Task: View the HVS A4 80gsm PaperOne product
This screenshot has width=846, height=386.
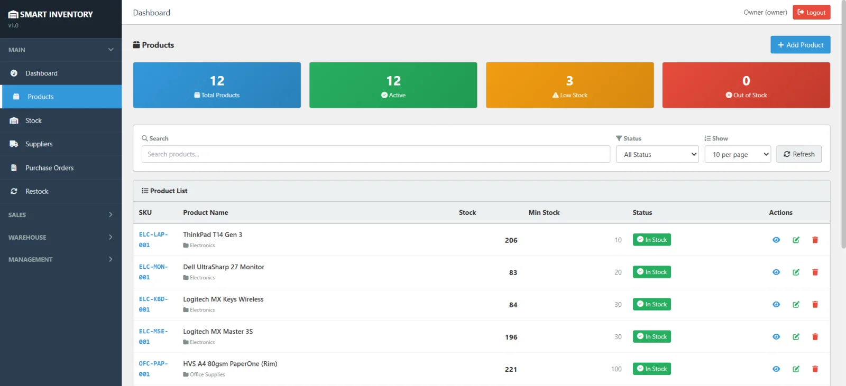Action: point(776,369)
